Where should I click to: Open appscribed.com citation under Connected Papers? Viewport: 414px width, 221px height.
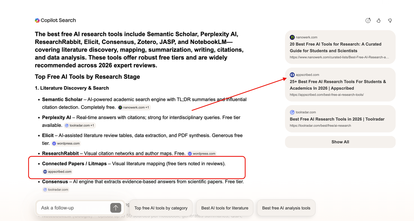(57, 171)
